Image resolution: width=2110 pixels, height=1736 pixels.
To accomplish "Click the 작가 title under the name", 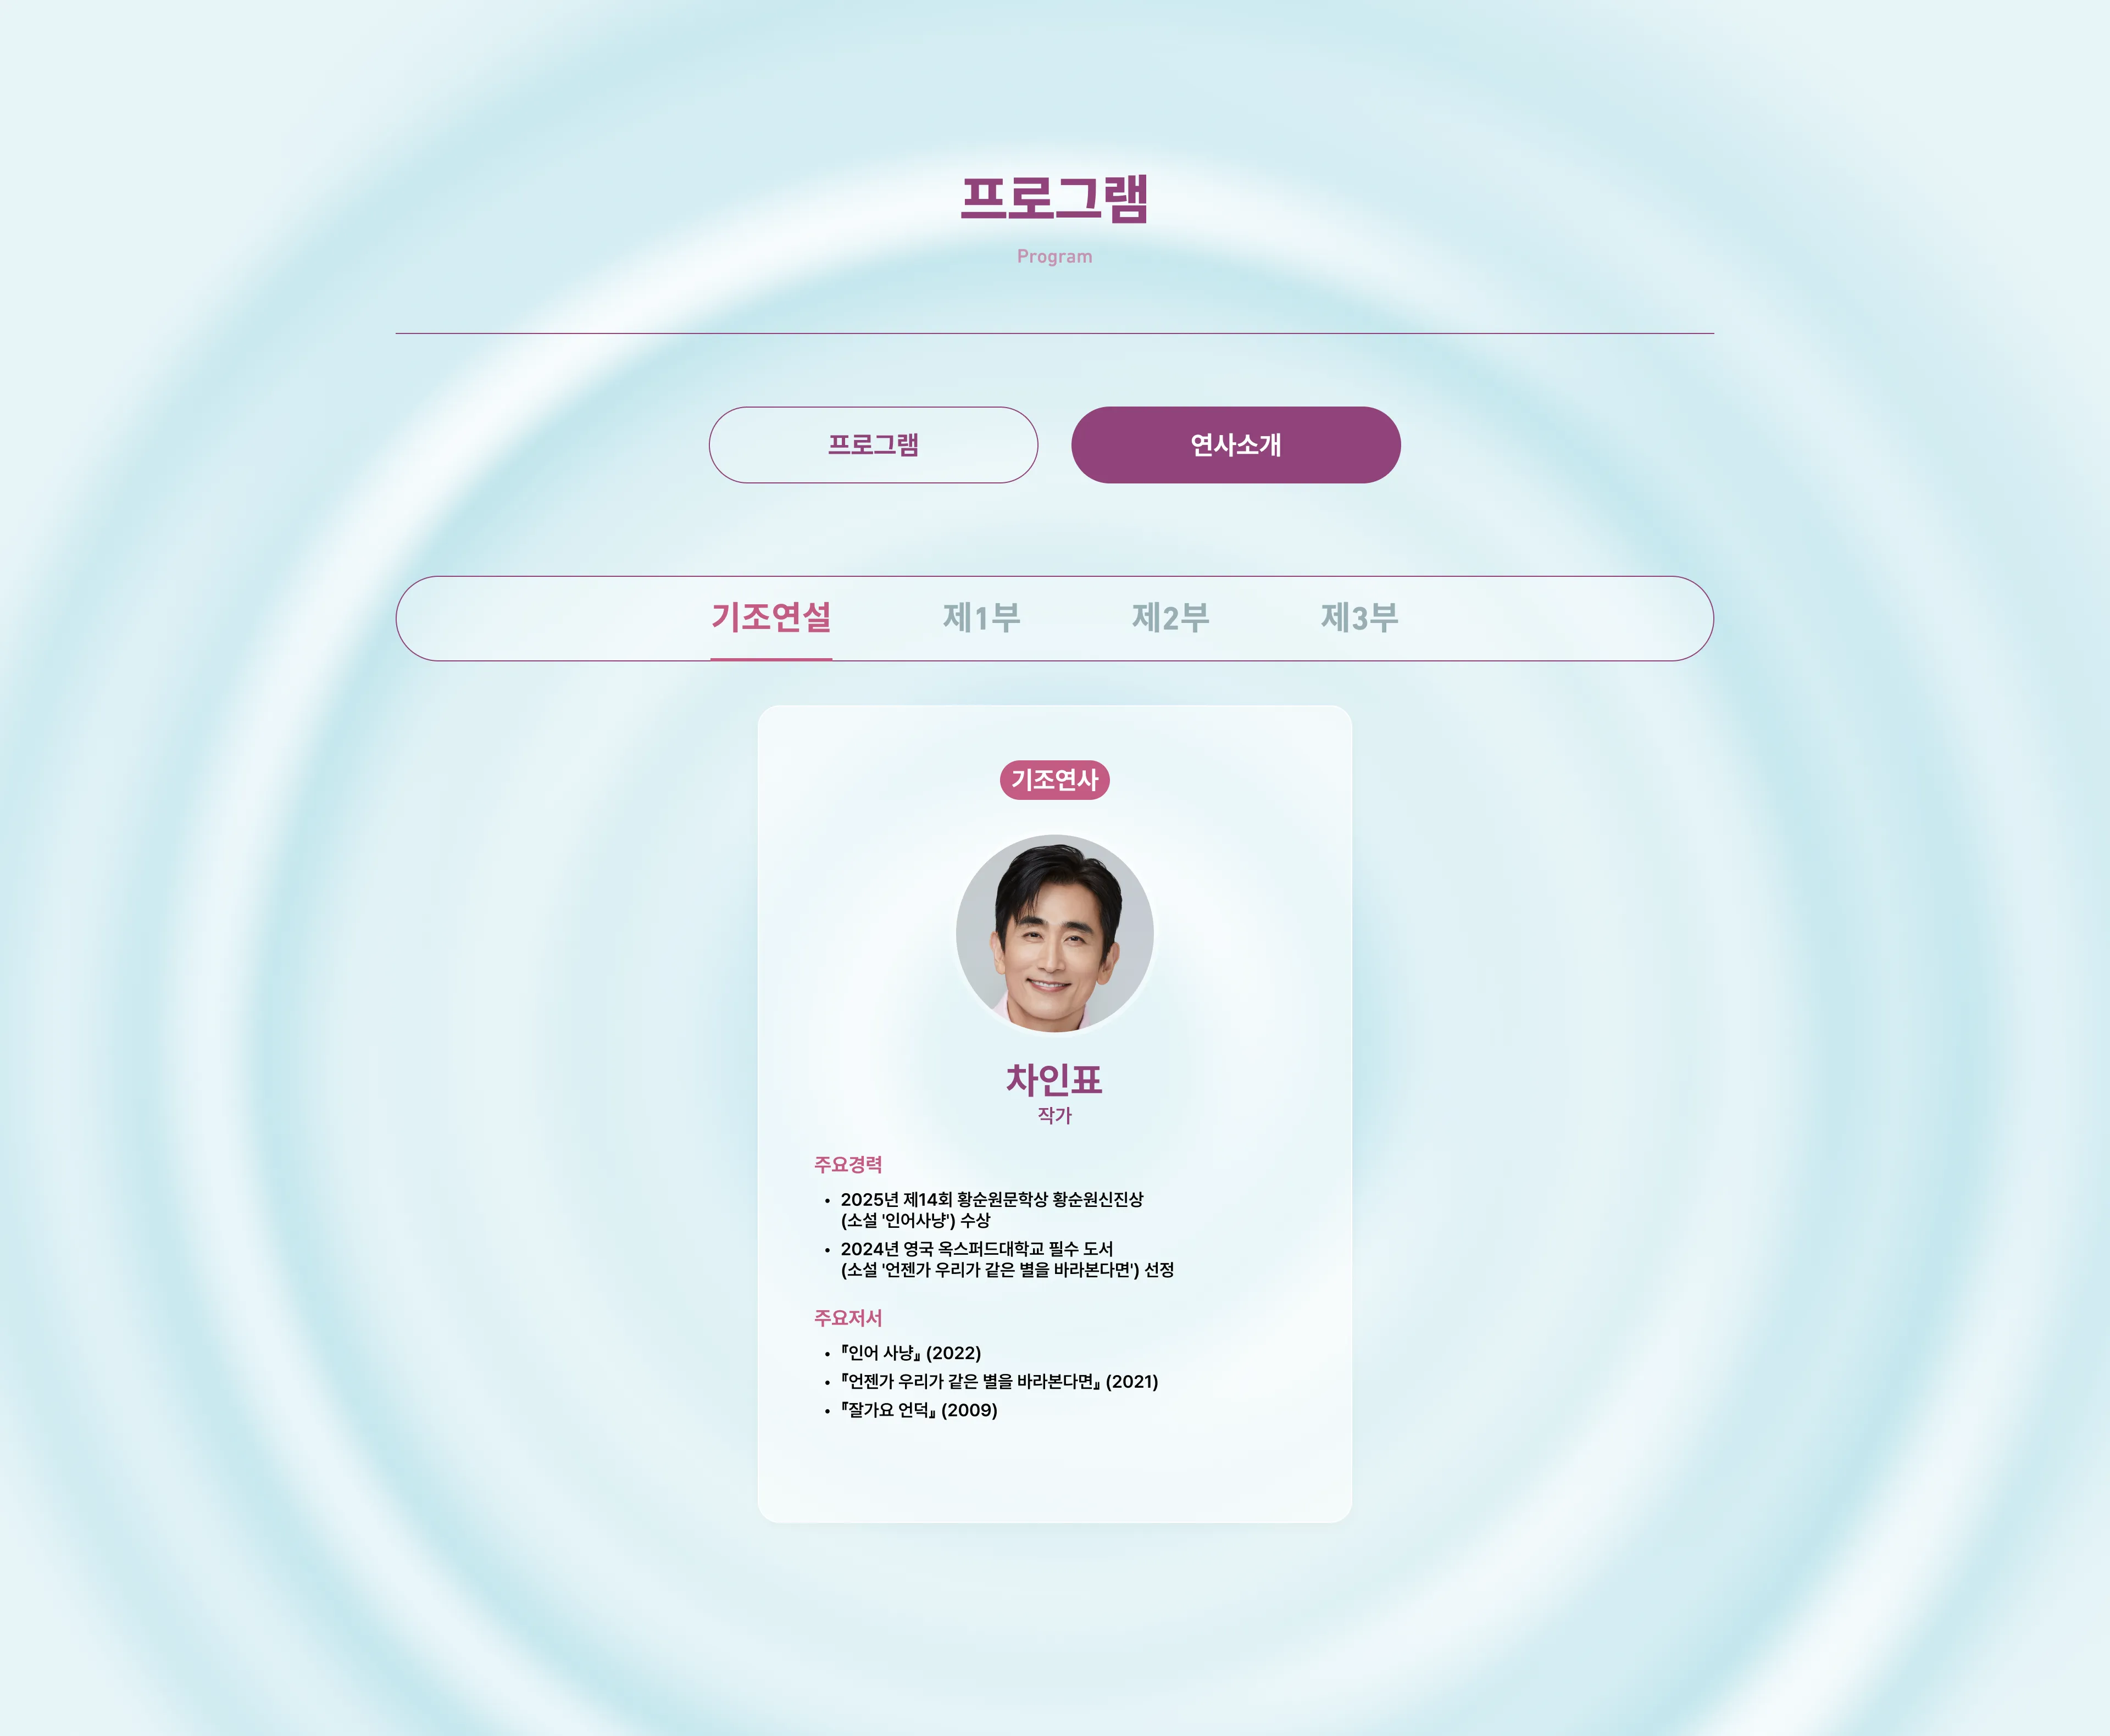I will click(1054, 1115).
